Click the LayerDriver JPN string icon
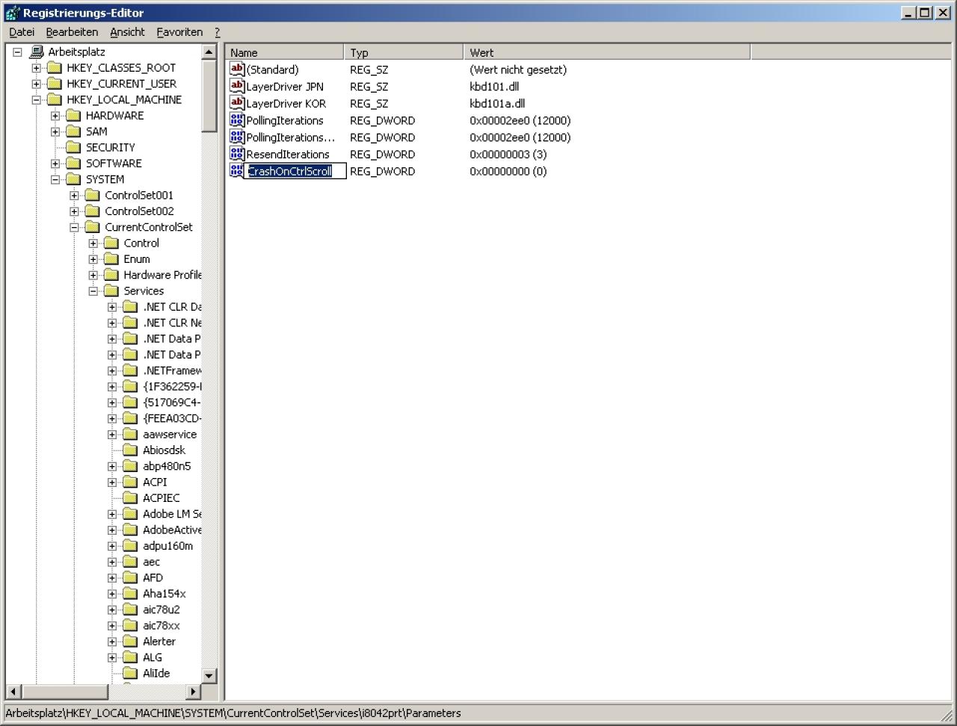Image resolution: width=957 pixels, height=726 pixels. (x=237, y=86)
